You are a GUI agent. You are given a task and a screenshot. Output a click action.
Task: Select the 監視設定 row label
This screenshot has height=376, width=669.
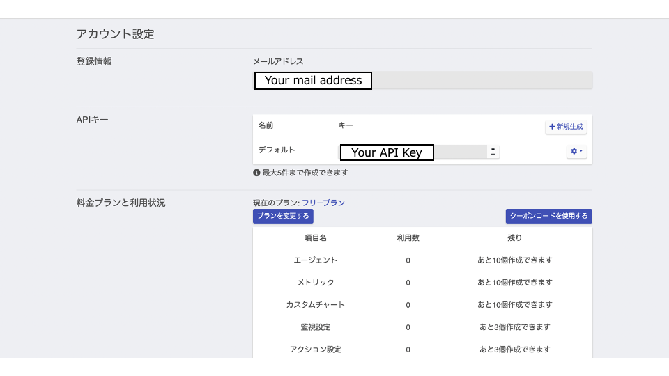315,327
